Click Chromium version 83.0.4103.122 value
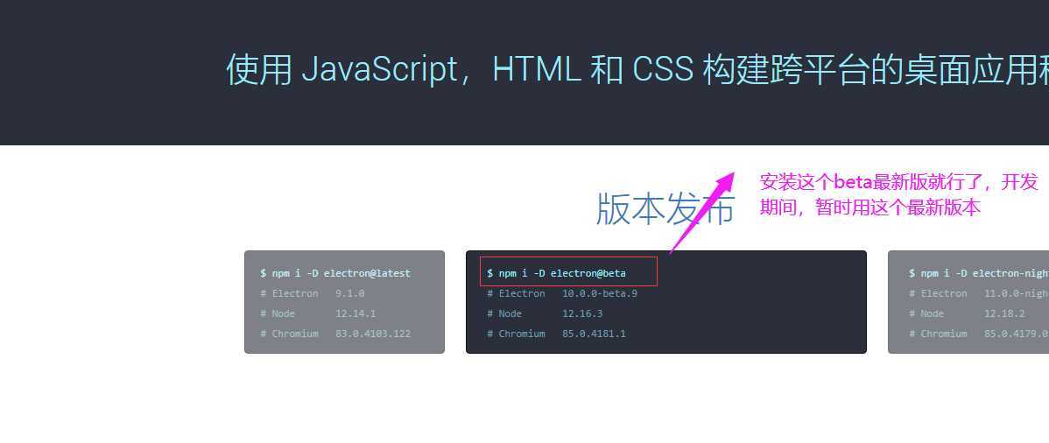1049x443 pixels. pos(373,334)
